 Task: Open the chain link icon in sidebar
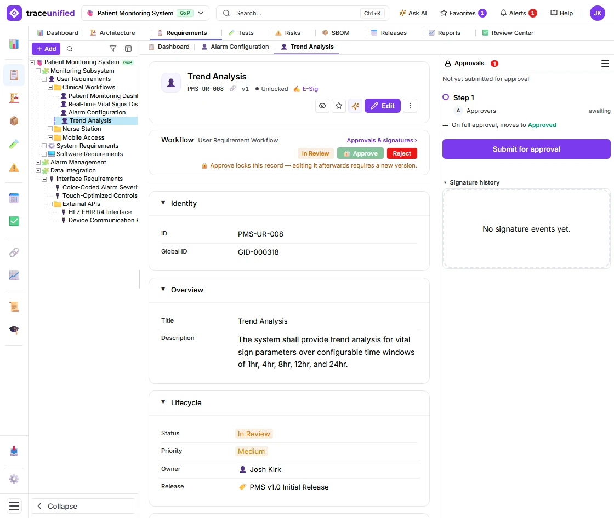pyautogui.click(x=14, y=252)
